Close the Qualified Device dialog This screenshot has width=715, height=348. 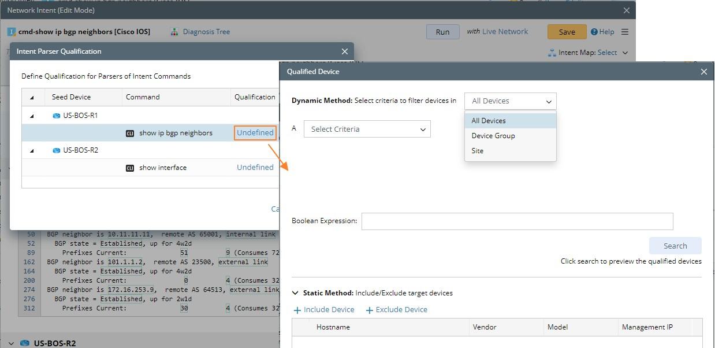click(x=703, y=72)
